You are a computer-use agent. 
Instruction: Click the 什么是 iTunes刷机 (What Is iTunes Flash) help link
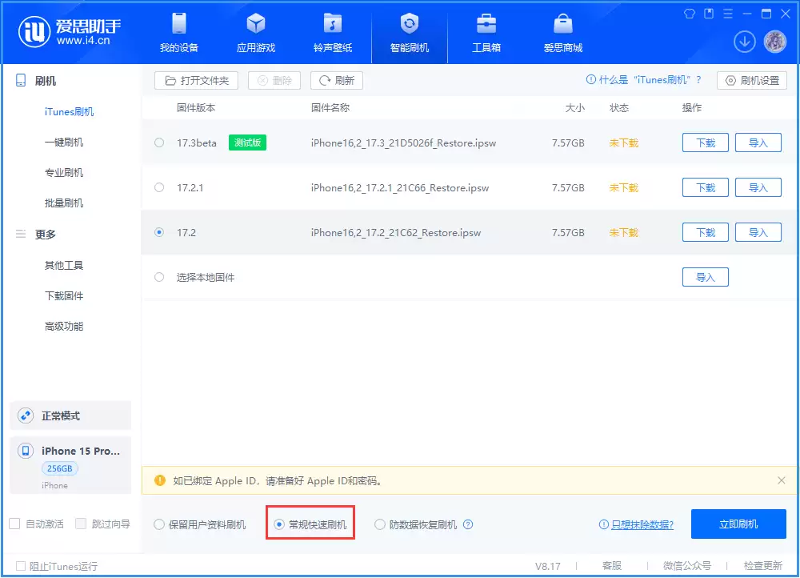[x=644, y=79]
